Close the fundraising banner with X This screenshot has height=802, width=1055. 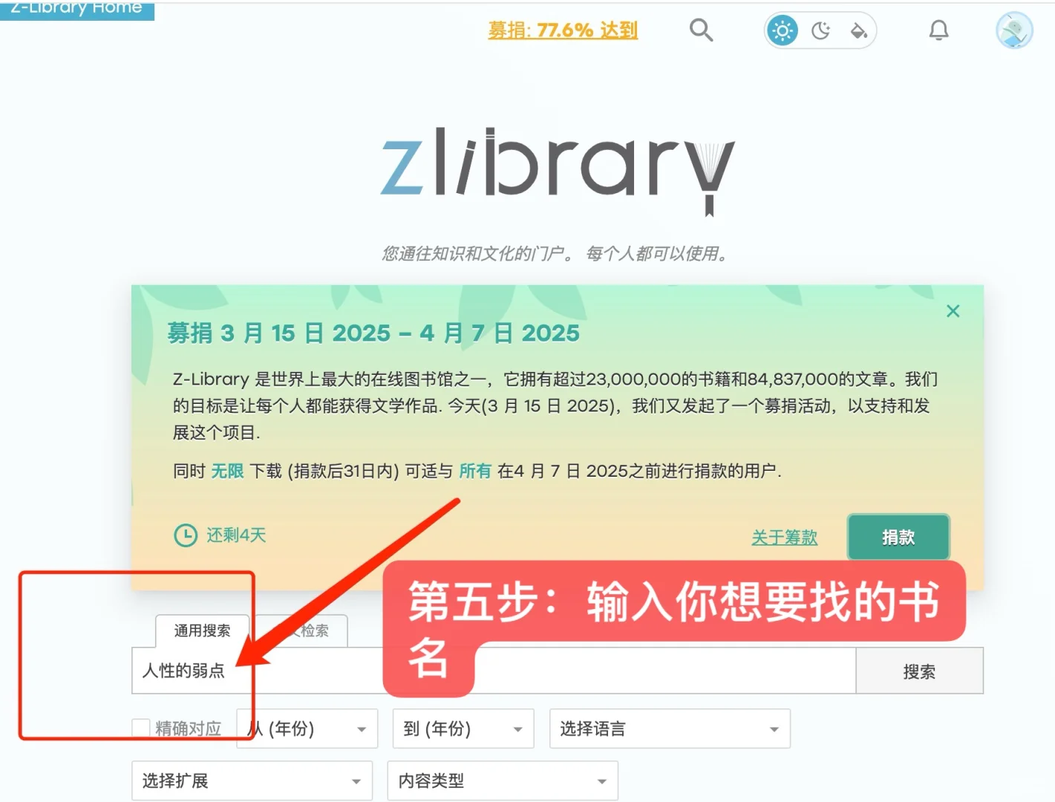(x=953, y=311)
